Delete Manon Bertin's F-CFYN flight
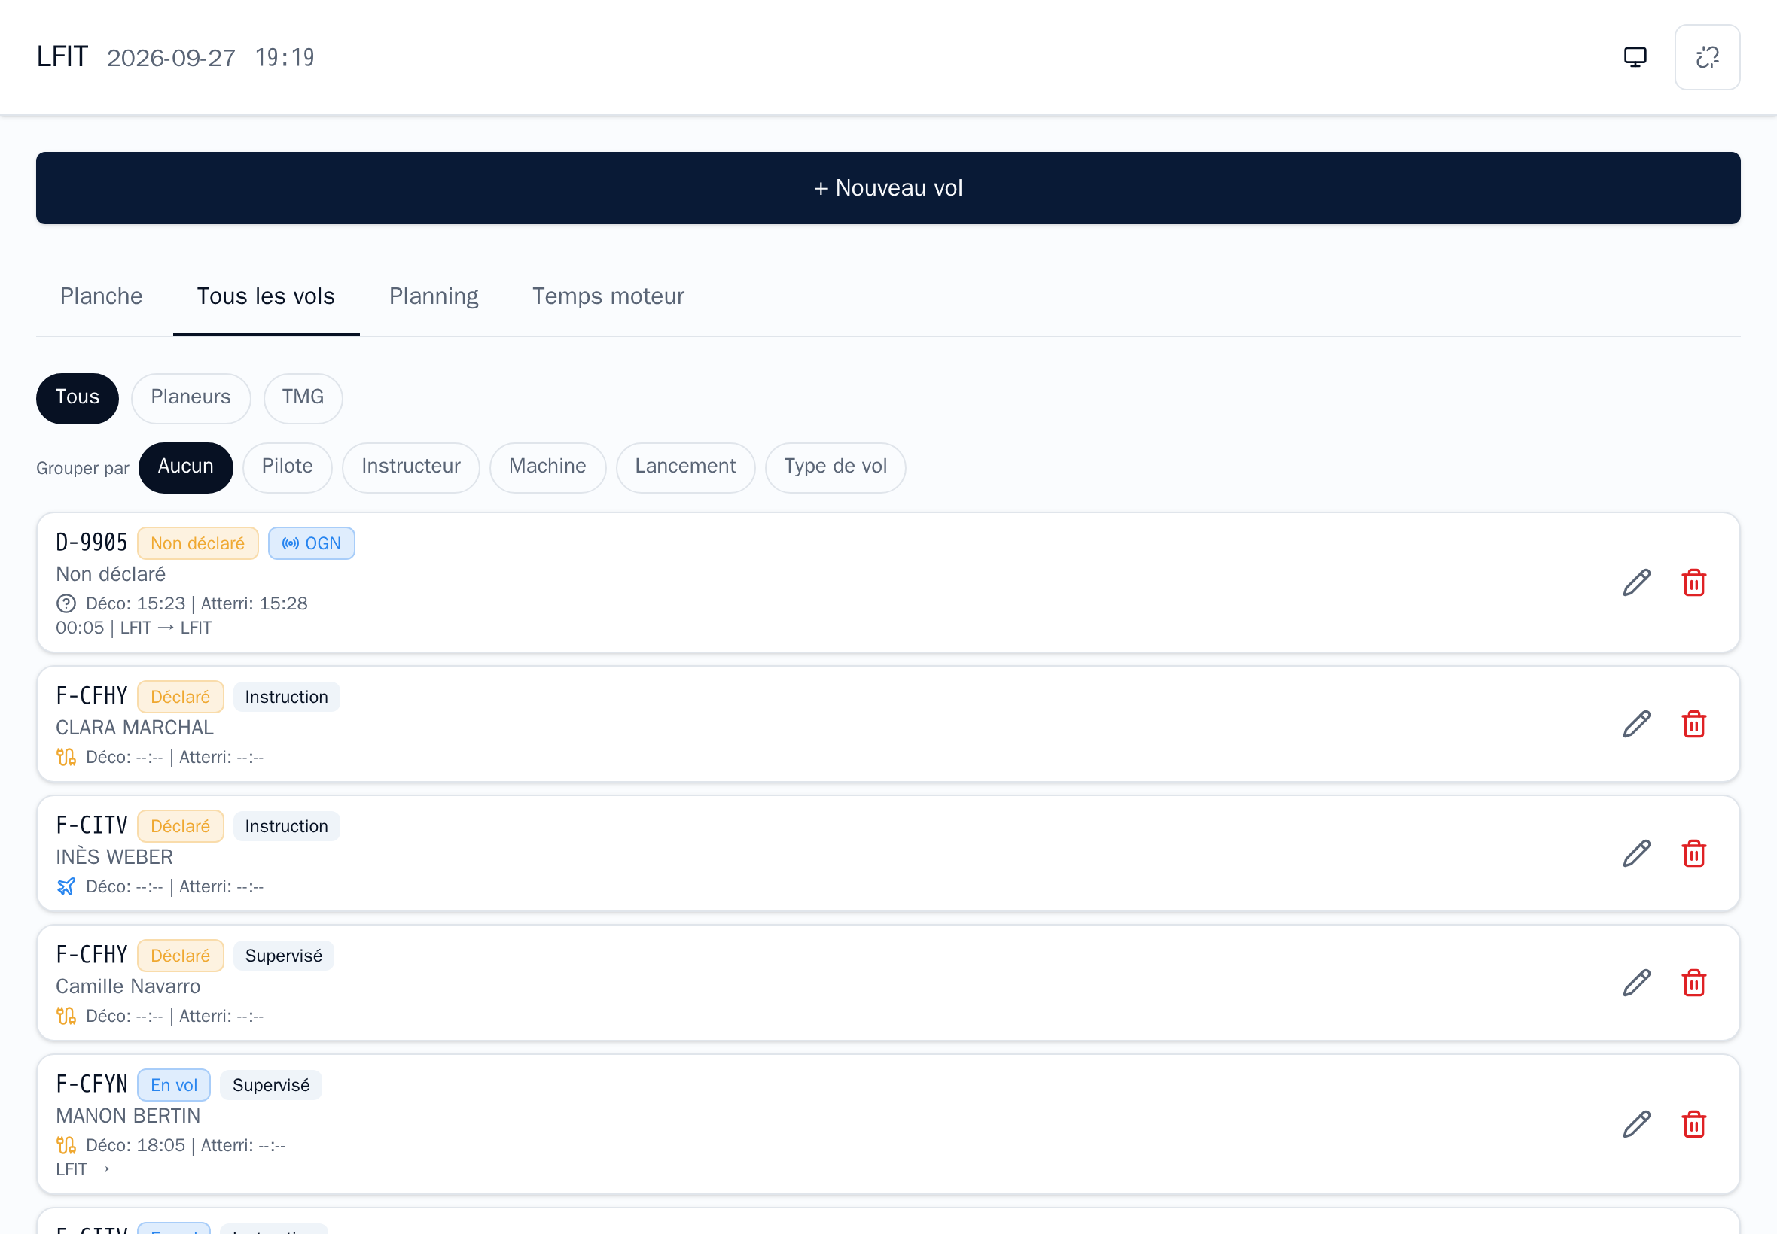 click(x=1694, y=1125)
